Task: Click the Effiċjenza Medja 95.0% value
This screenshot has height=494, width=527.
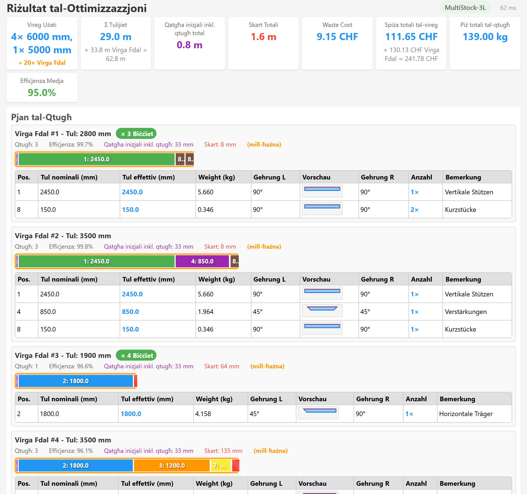Action: pyautogui.click(x=42, y=92)
